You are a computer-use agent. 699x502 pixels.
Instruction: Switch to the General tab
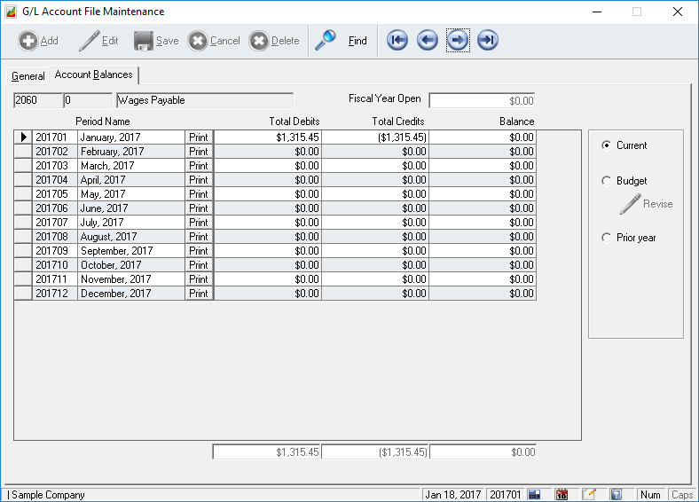[x=27, y=76]
